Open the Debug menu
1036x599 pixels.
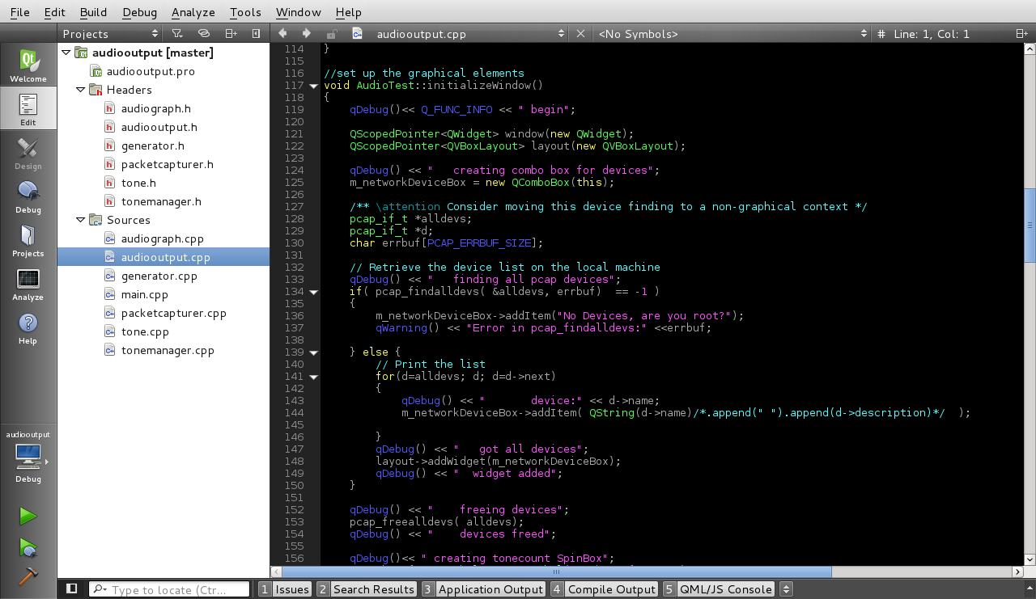[x=140, y=12]
